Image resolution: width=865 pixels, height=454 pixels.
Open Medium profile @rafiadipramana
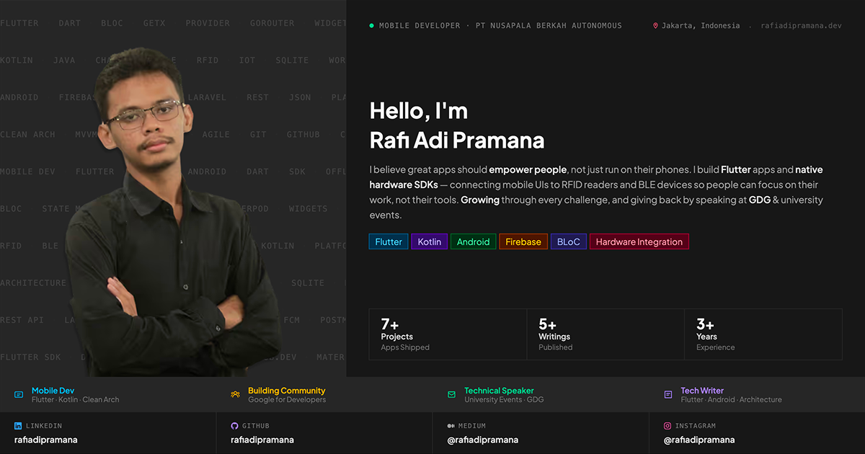[483, 440]
